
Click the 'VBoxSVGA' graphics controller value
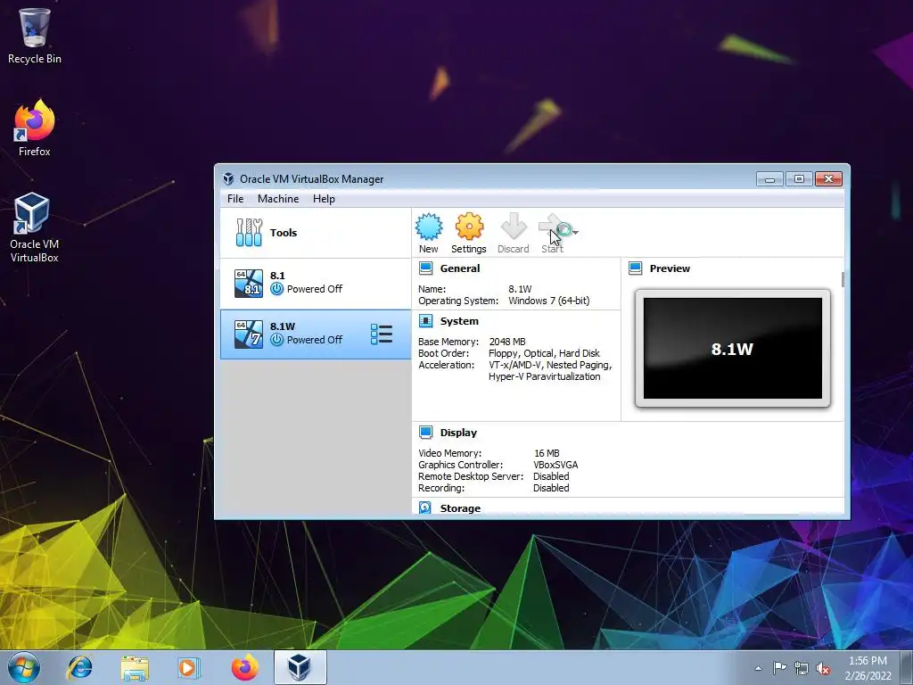coord(555,465)
